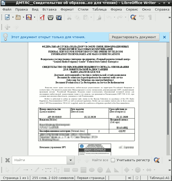Toggle formatting marks pilcrow icon

click(x=150, y=17)
